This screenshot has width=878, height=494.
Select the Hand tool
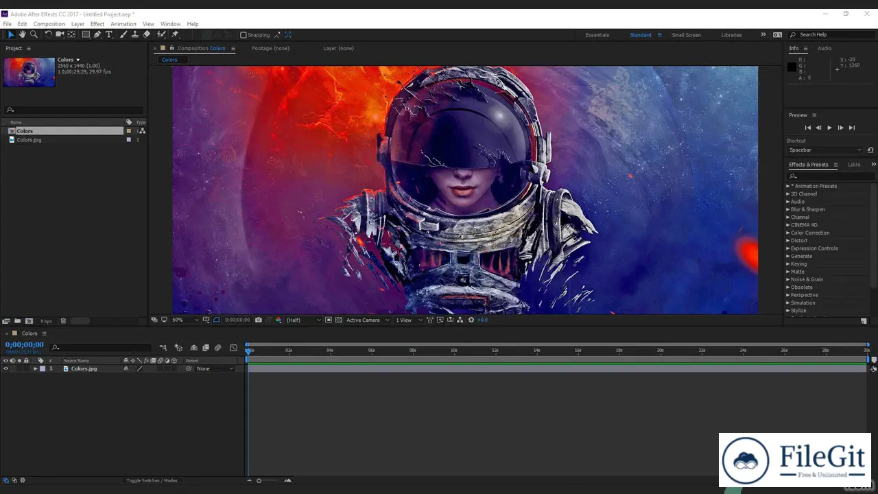click(x=22, y=34)
